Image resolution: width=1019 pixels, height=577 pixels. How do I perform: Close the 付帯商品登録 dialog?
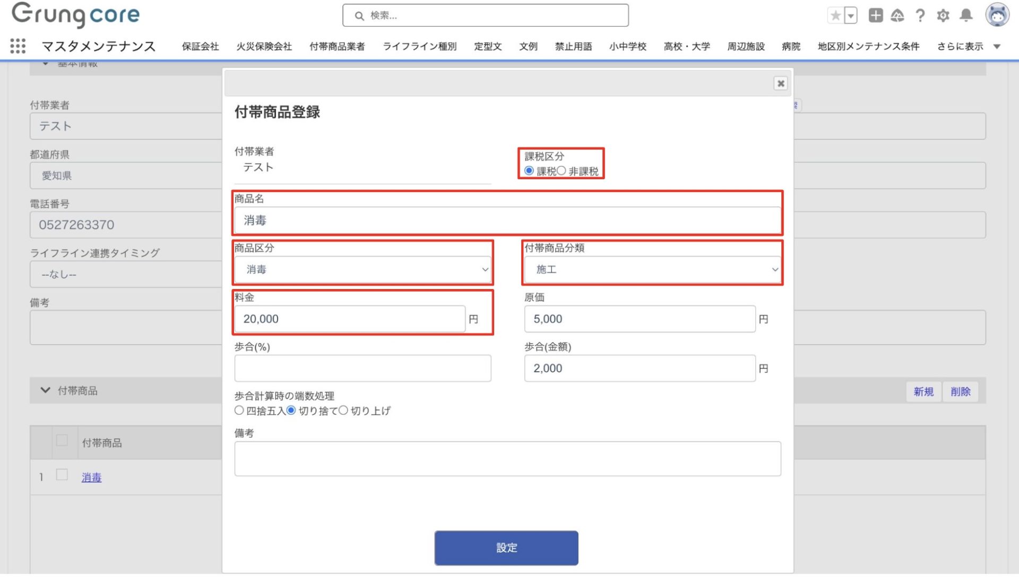(x=780, y=83)
